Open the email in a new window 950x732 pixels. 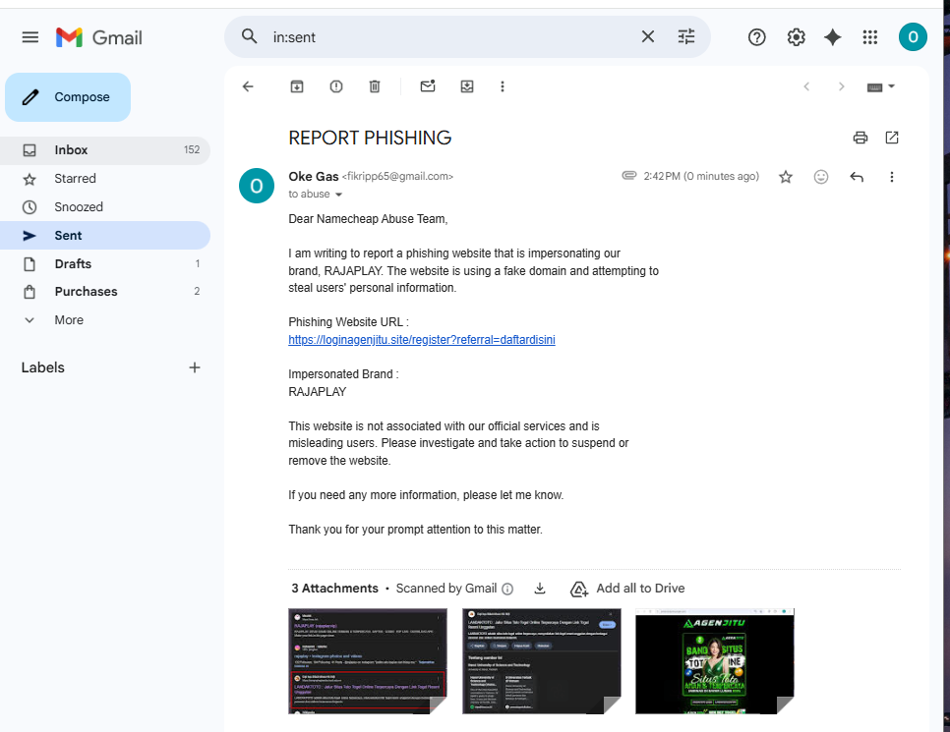(x=892, y=138)
